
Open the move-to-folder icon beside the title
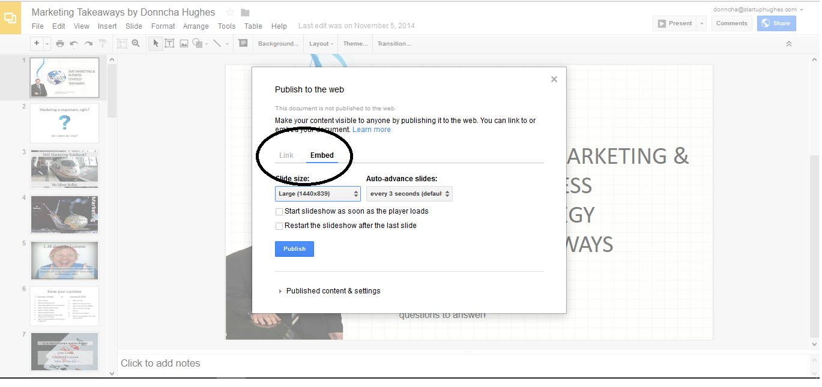[245, 13]
